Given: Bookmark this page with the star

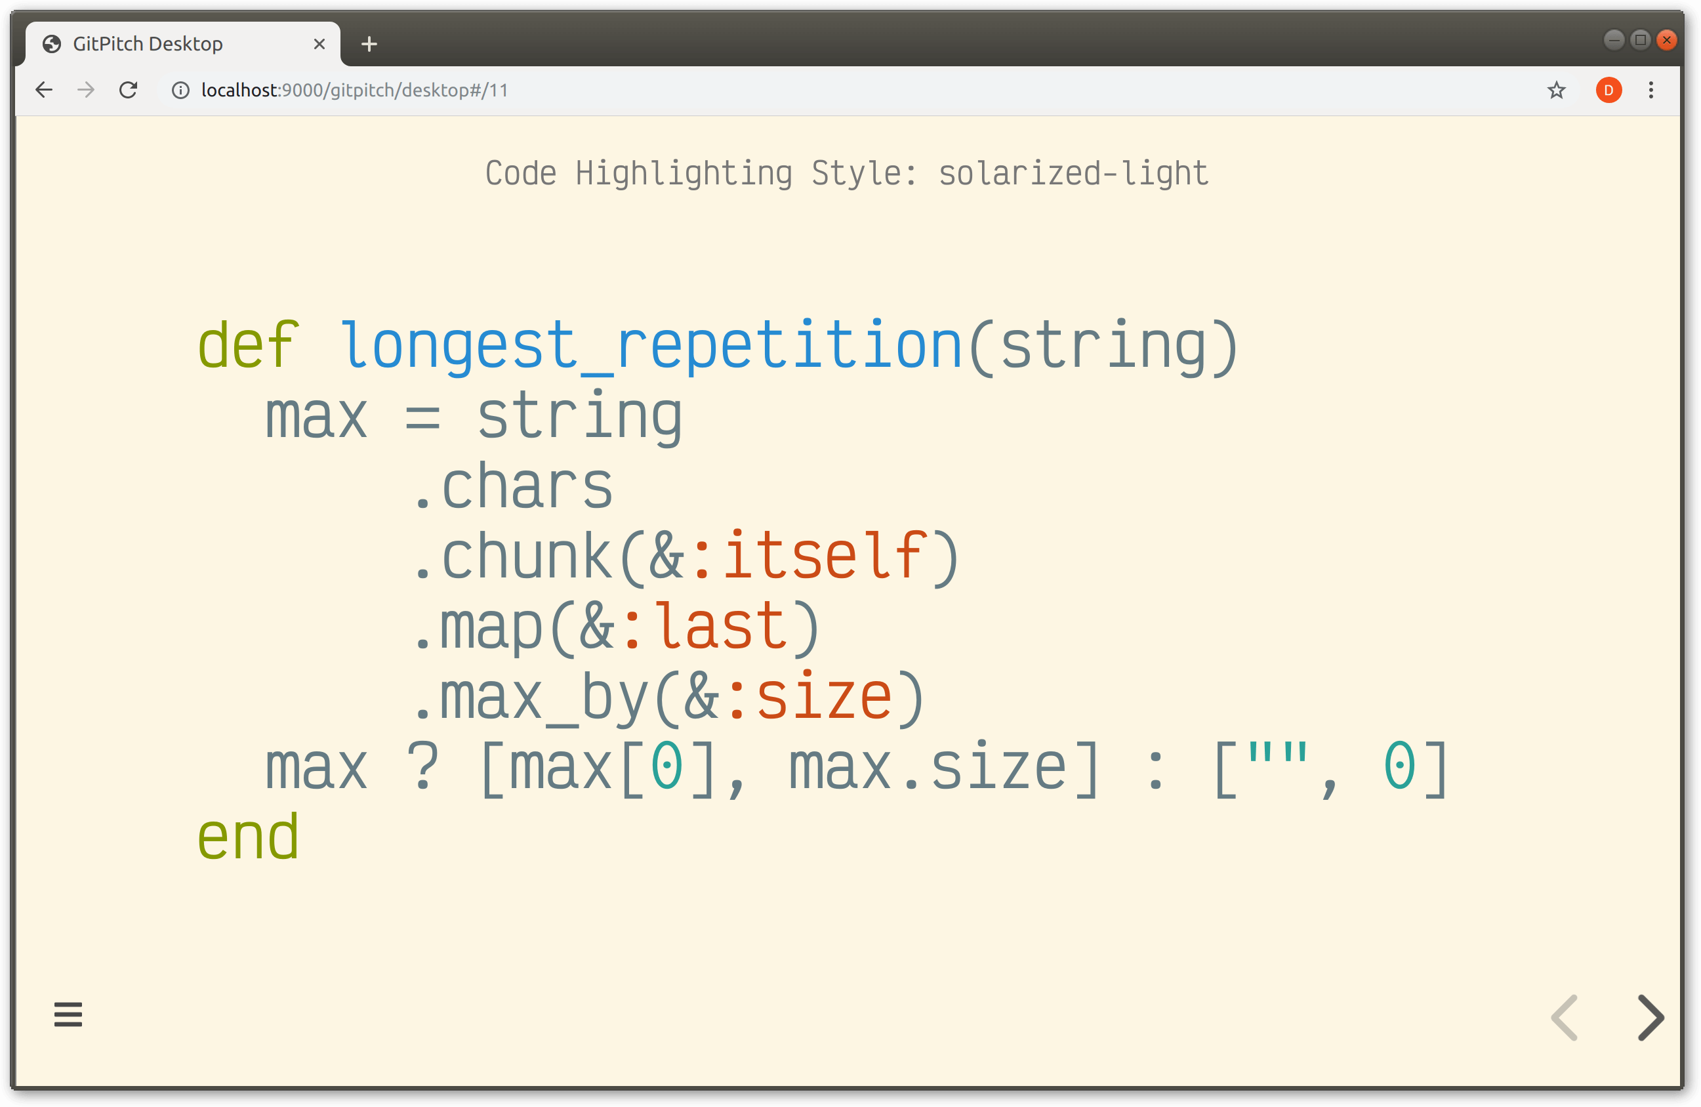Looking at the screenshot, I should pos(1556,90).
